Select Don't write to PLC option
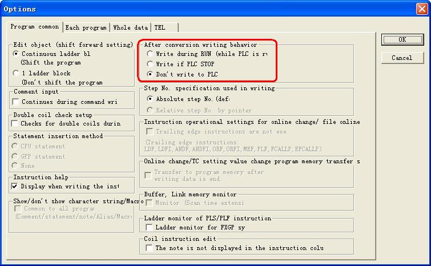The image size is (431, 266). (x=150, y=74)
